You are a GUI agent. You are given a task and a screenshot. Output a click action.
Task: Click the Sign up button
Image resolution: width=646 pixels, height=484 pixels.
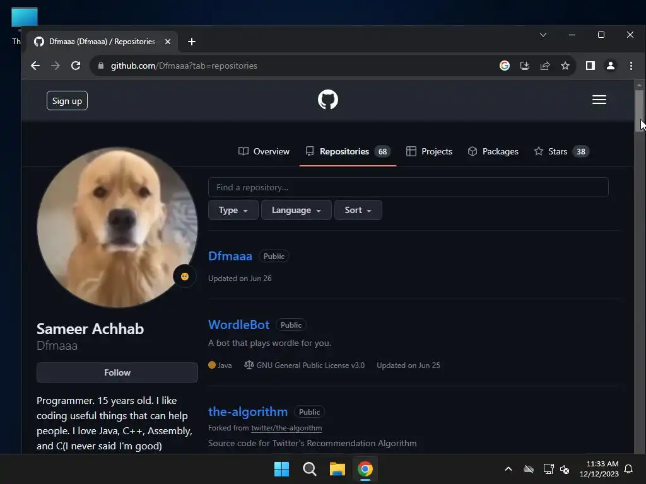point(67,101)
